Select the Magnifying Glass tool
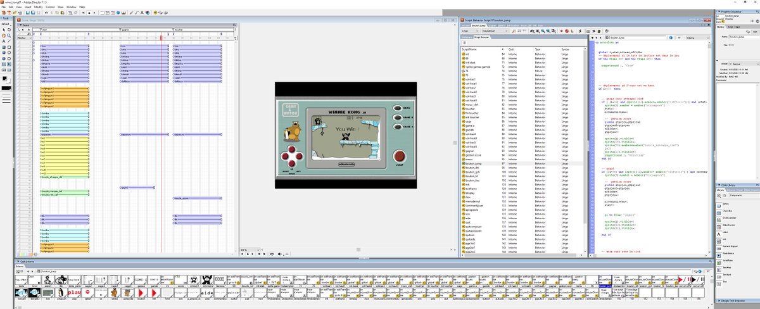This screenshot has width=760, height=309. click(9, 35)
